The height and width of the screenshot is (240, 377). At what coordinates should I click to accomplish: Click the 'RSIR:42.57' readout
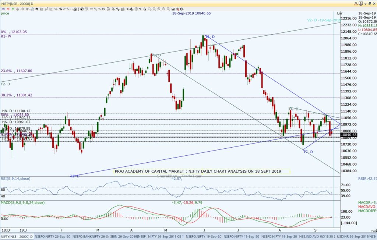coord(367,179)
